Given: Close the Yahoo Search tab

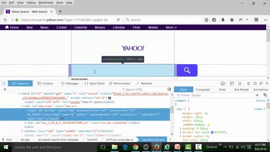Looking at the screenshot, I should (x=51, y=11).
